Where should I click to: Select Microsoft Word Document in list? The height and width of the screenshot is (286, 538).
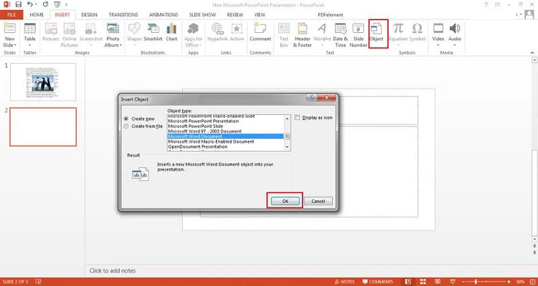[226, 136]
